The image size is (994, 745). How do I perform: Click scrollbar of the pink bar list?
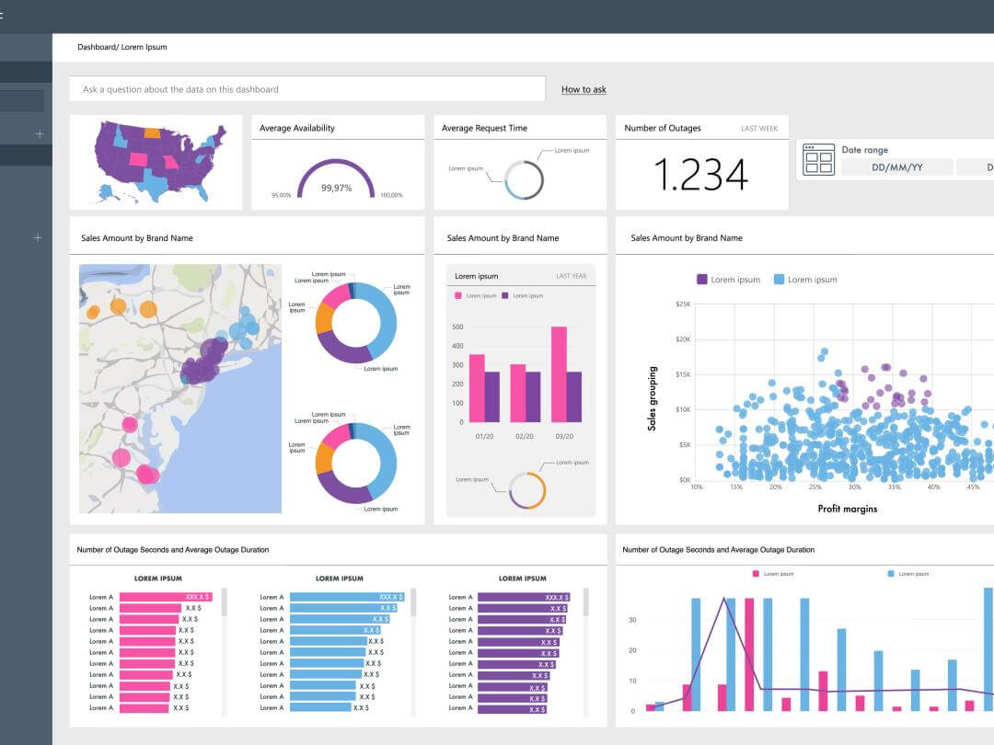[x=225, y=602]
